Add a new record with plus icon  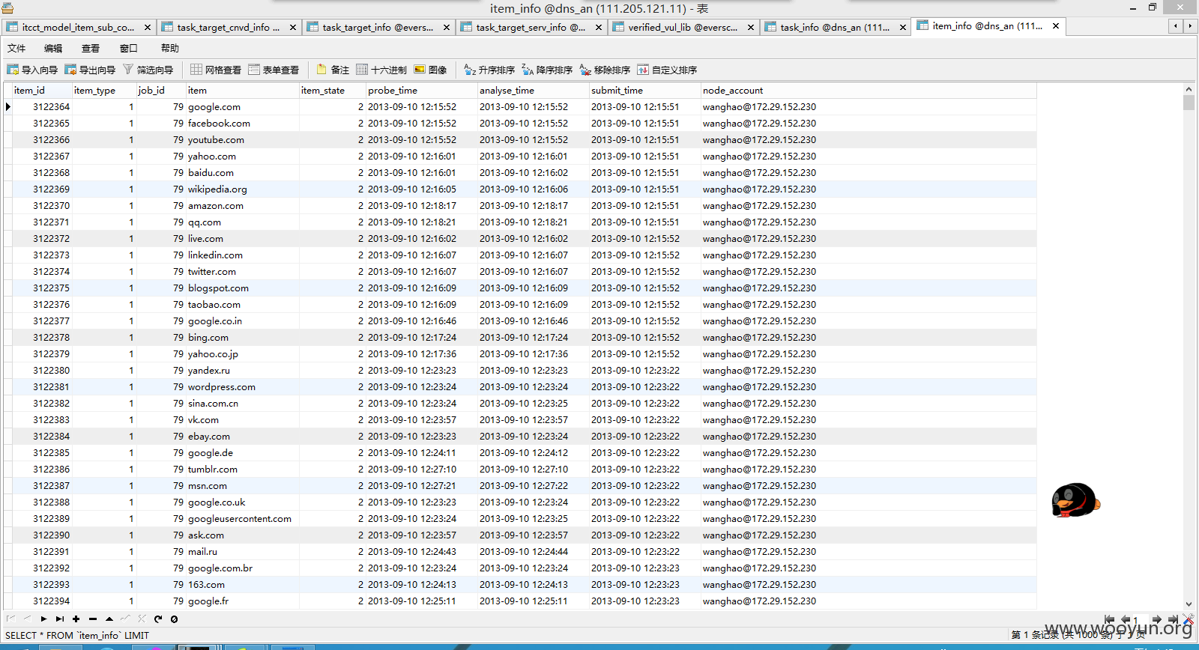click(x=76, y=619)
